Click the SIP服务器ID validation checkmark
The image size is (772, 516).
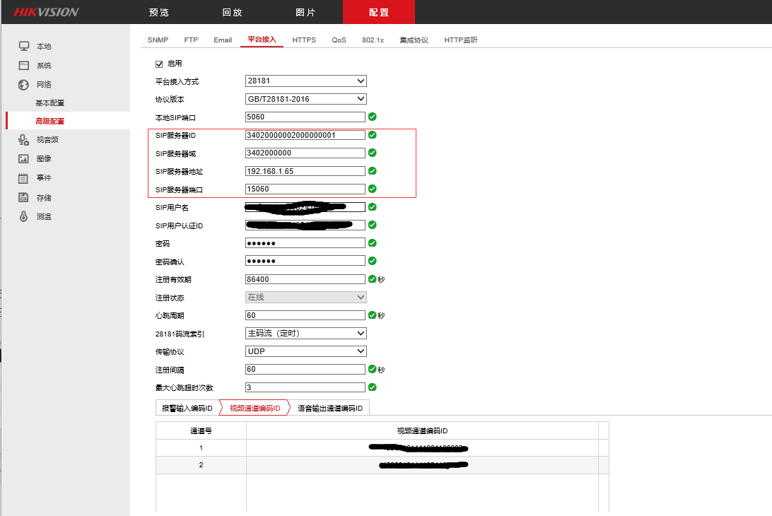[x=373, y=134]
